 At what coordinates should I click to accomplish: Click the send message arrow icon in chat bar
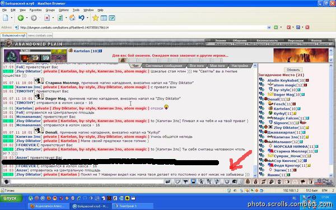(168, 181)
